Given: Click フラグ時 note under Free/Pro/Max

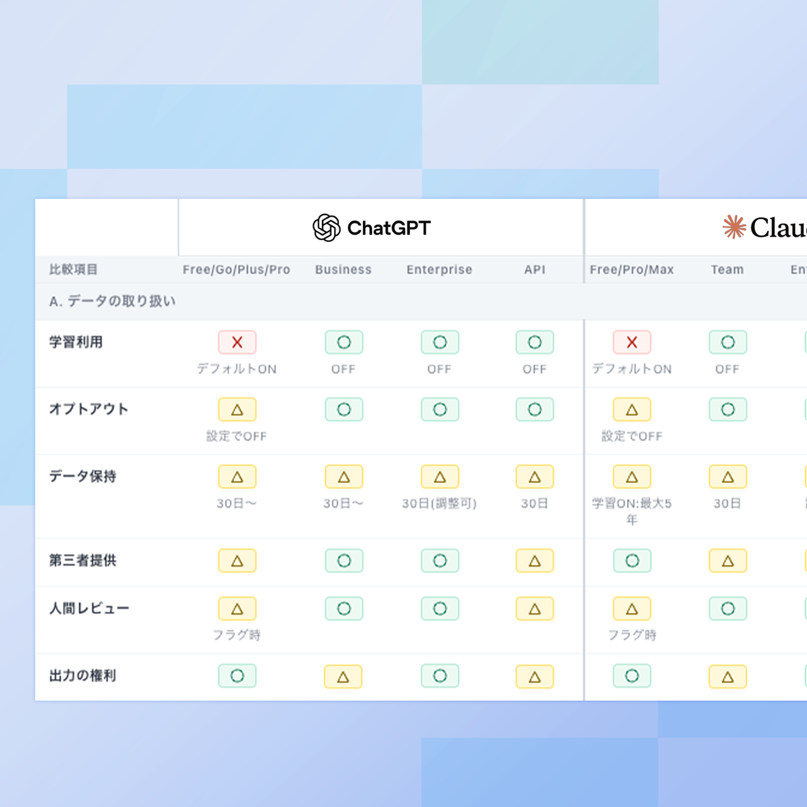Looking at the screenshot, I should click(x=632, y=635).
